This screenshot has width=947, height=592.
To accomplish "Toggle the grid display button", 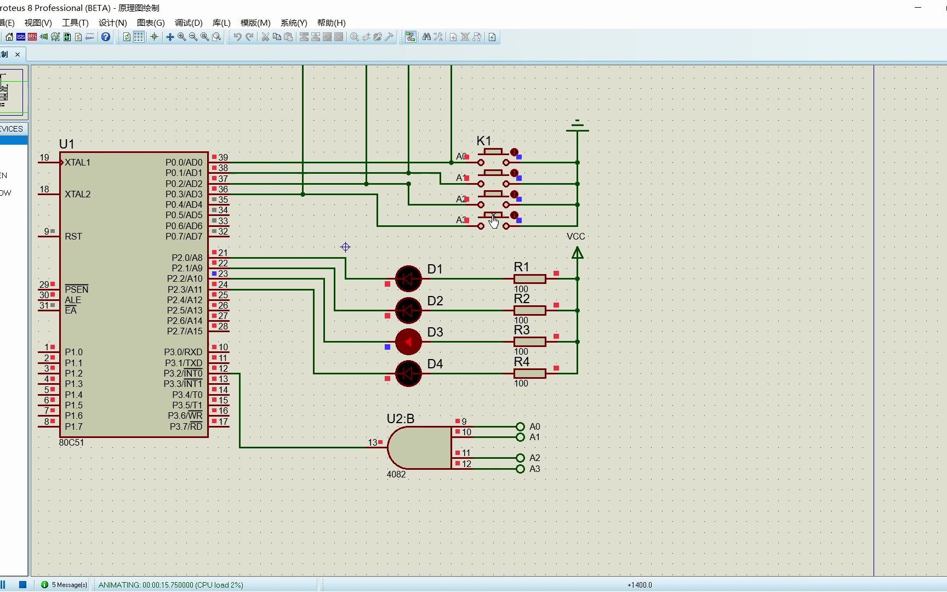I will coord(139,37).
